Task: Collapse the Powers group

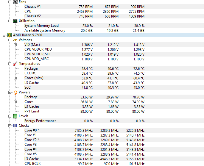Action: (10, 93)
